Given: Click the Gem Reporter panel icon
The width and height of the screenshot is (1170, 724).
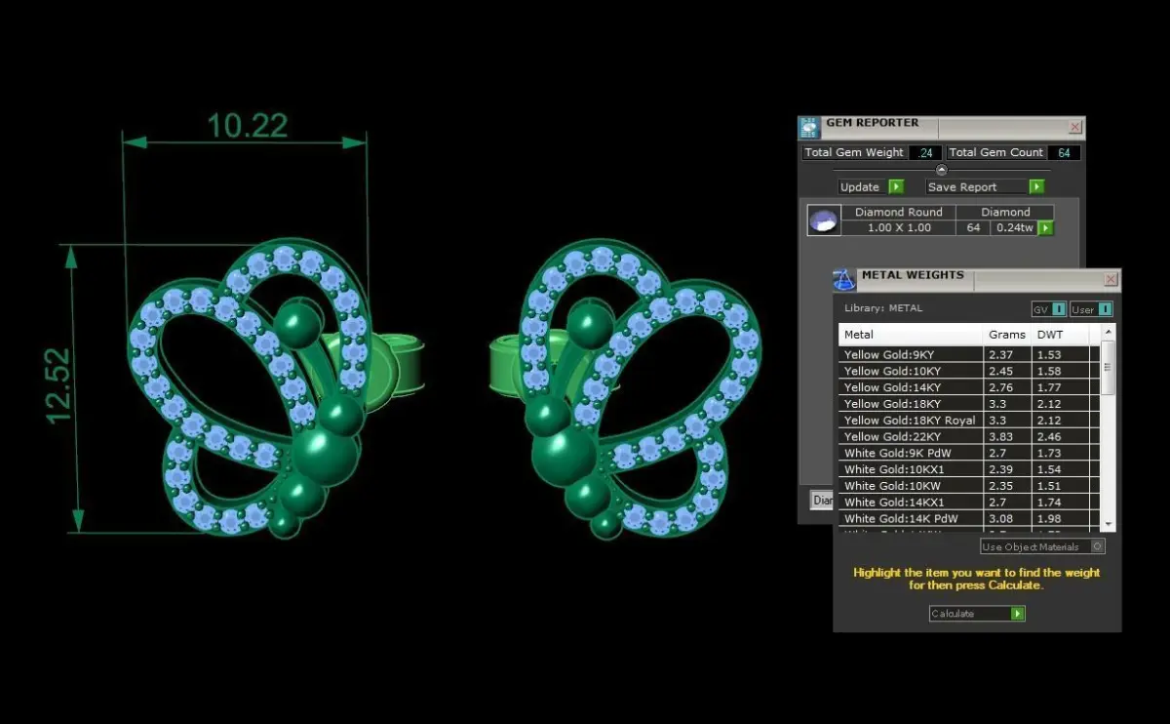Looking at the screenshot, I should coord(809,127).
